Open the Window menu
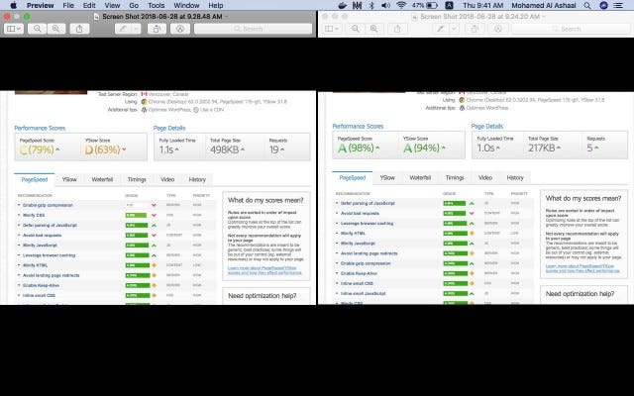Viewport: 634px width, 396px height. pos(186,5)
